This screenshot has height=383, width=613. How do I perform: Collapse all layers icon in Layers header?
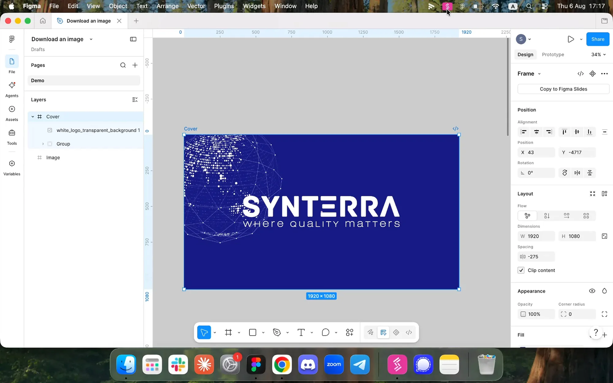pyautogui.click(x=135, y=100)
